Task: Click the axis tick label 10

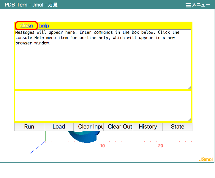Action: (x=102, y=146)
